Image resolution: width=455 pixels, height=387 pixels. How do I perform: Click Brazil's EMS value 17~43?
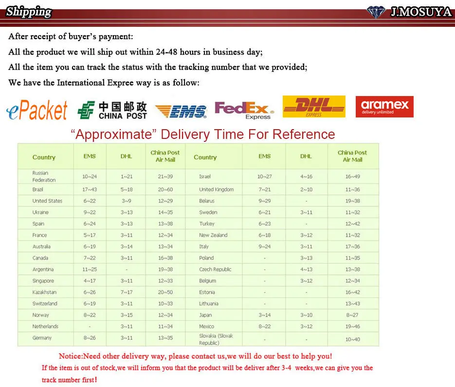click(x=90, y=190)
